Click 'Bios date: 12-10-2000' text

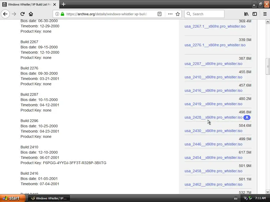(39, 152)
